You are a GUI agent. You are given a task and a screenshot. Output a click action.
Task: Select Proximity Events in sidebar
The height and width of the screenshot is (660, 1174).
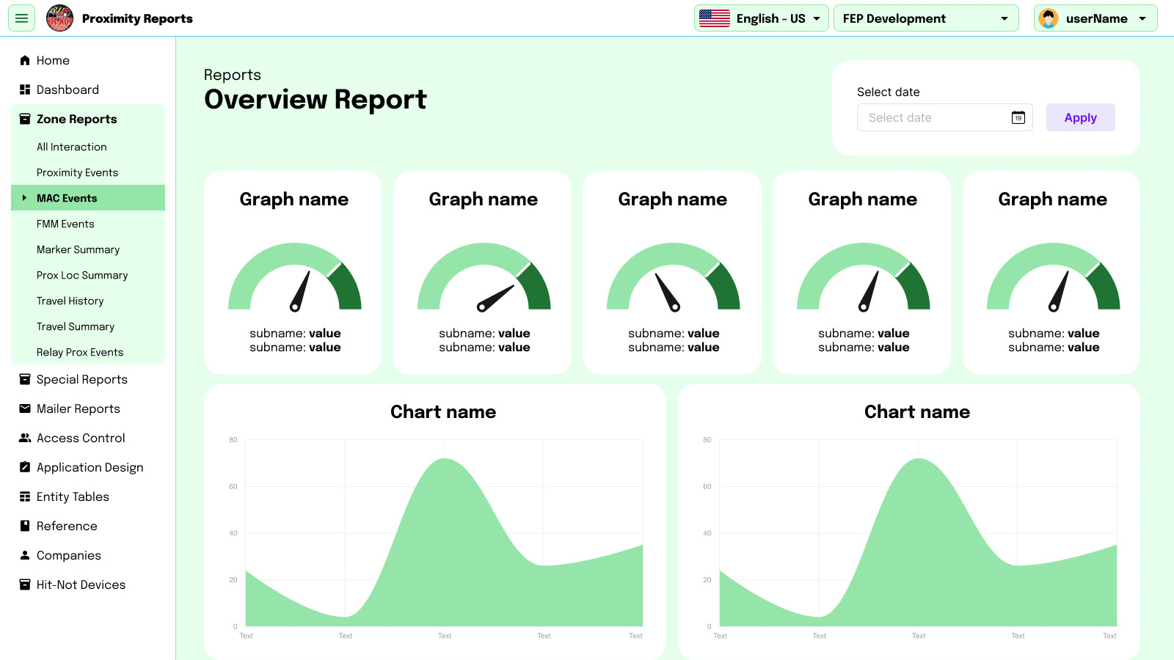pyautogui.click(x=77, y=172)
